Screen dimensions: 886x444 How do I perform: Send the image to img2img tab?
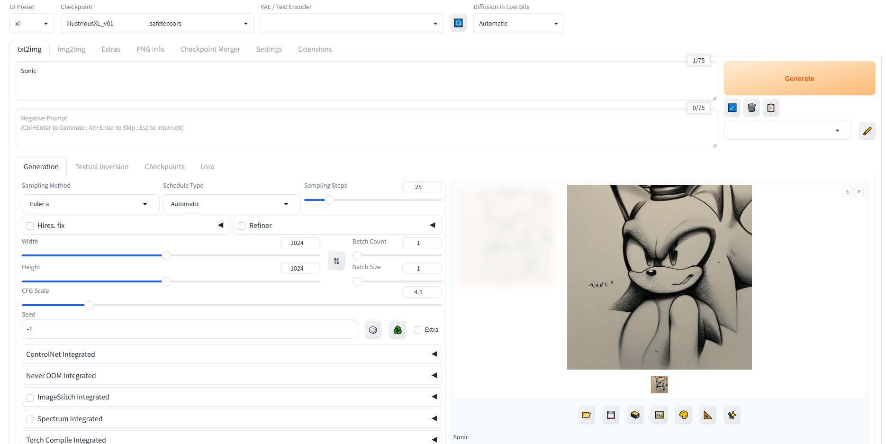(x=659, y=415)
